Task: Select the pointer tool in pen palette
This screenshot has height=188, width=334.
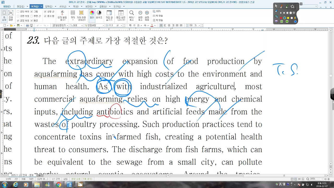Action: [276, 6]
